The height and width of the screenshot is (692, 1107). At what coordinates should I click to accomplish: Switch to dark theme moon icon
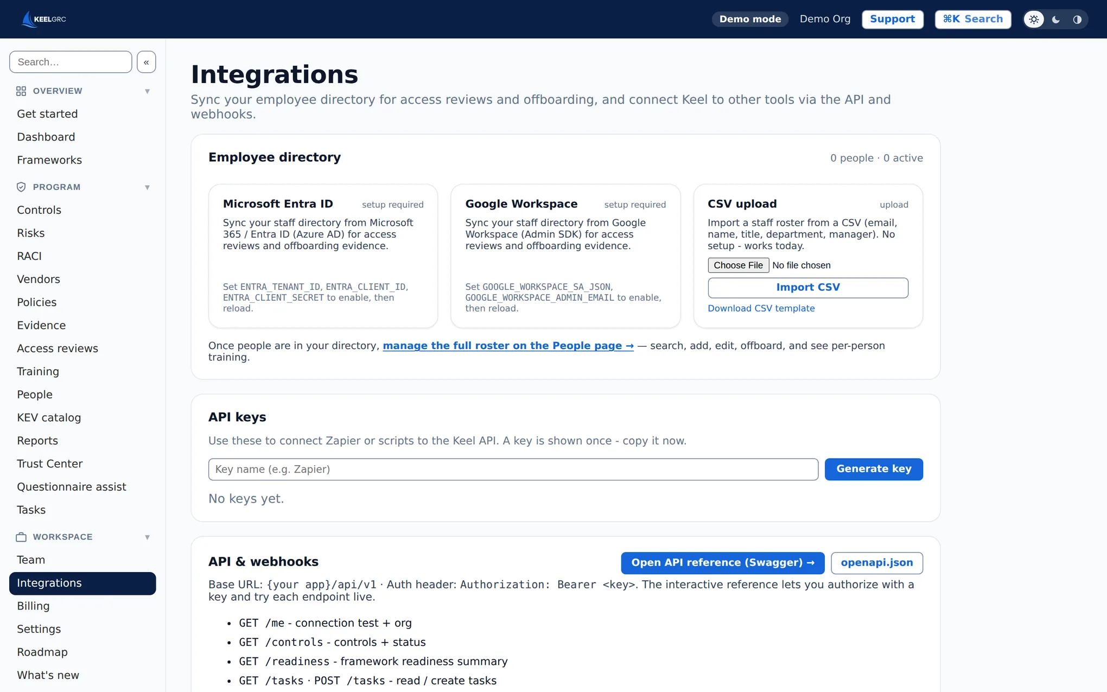(x=1055, y=20)
